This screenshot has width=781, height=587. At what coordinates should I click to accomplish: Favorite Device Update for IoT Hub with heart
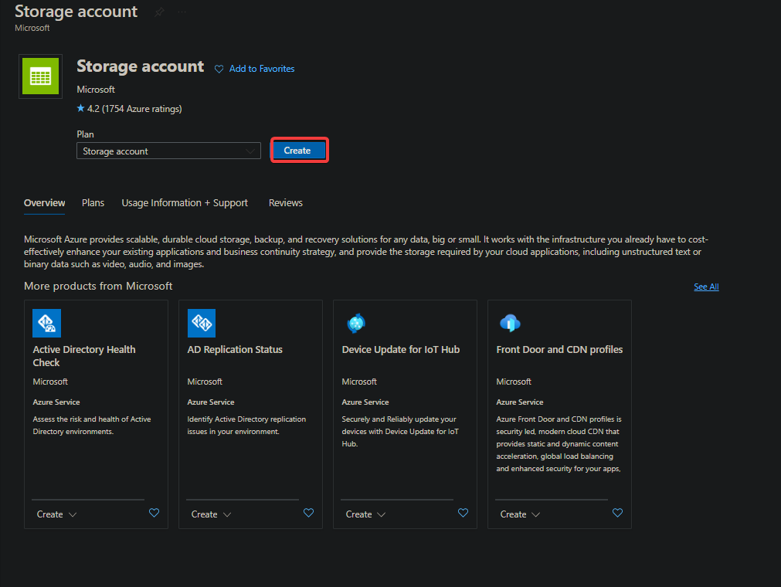464,513
